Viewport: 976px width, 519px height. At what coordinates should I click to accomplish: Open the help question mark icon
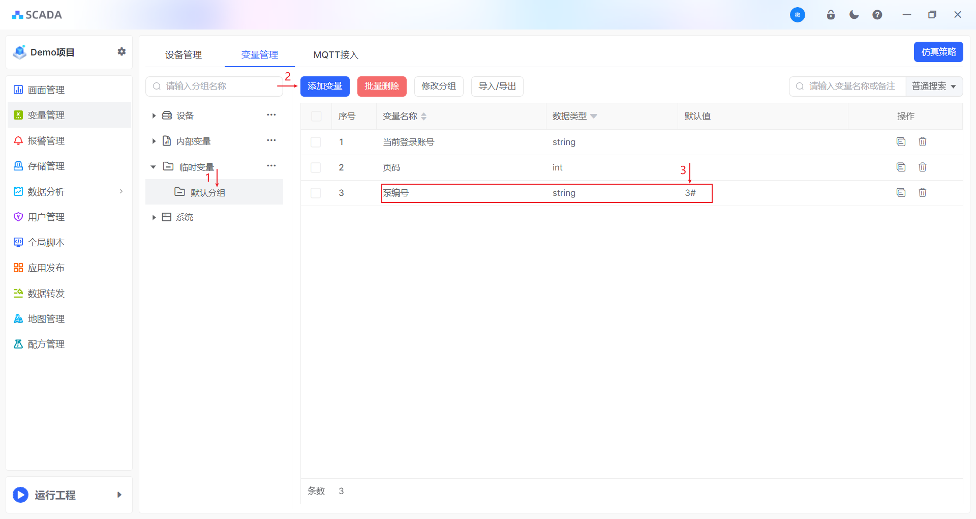coord(877,15)
